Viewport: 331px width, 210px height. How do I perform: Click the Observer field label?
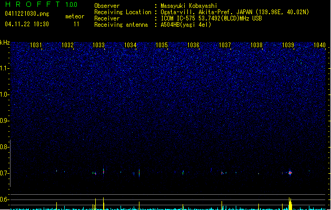tap(107, 6)
